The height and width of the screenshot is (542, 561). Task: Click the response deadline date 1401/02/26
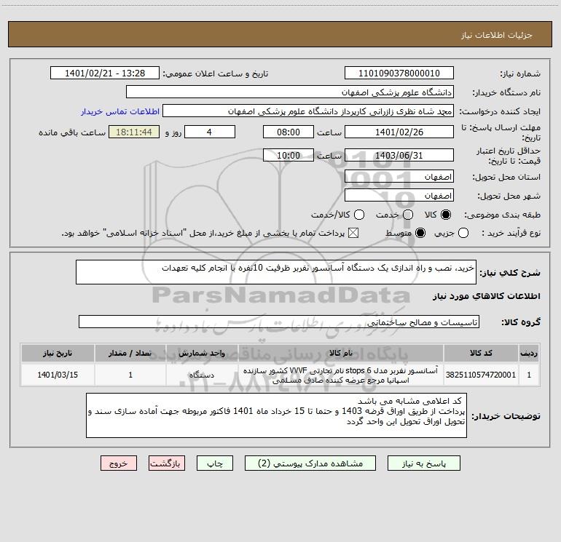[x=399, y=132]
